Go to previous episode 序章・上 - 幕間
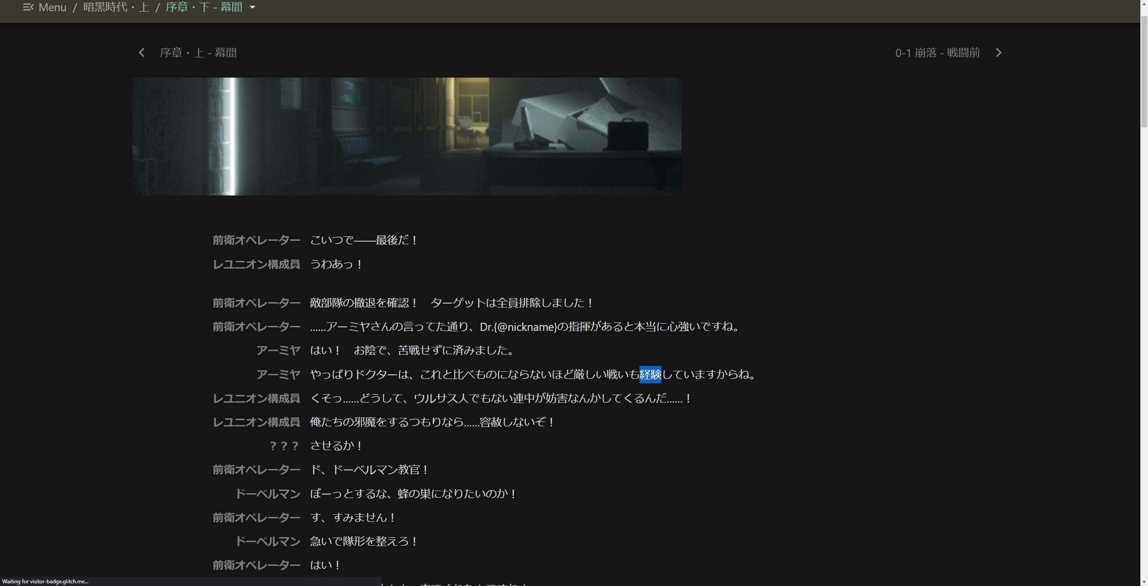 199,52
